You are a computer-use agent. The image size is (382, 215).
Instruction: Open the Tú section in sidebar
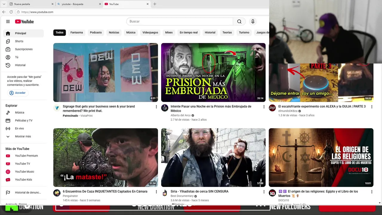coord(24,57)
